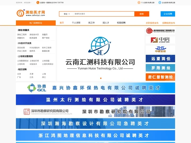Screen dimensions: 191x143
Task: Click the 深圳市勘察研究院 red seal logo
Action: [27, 112]
